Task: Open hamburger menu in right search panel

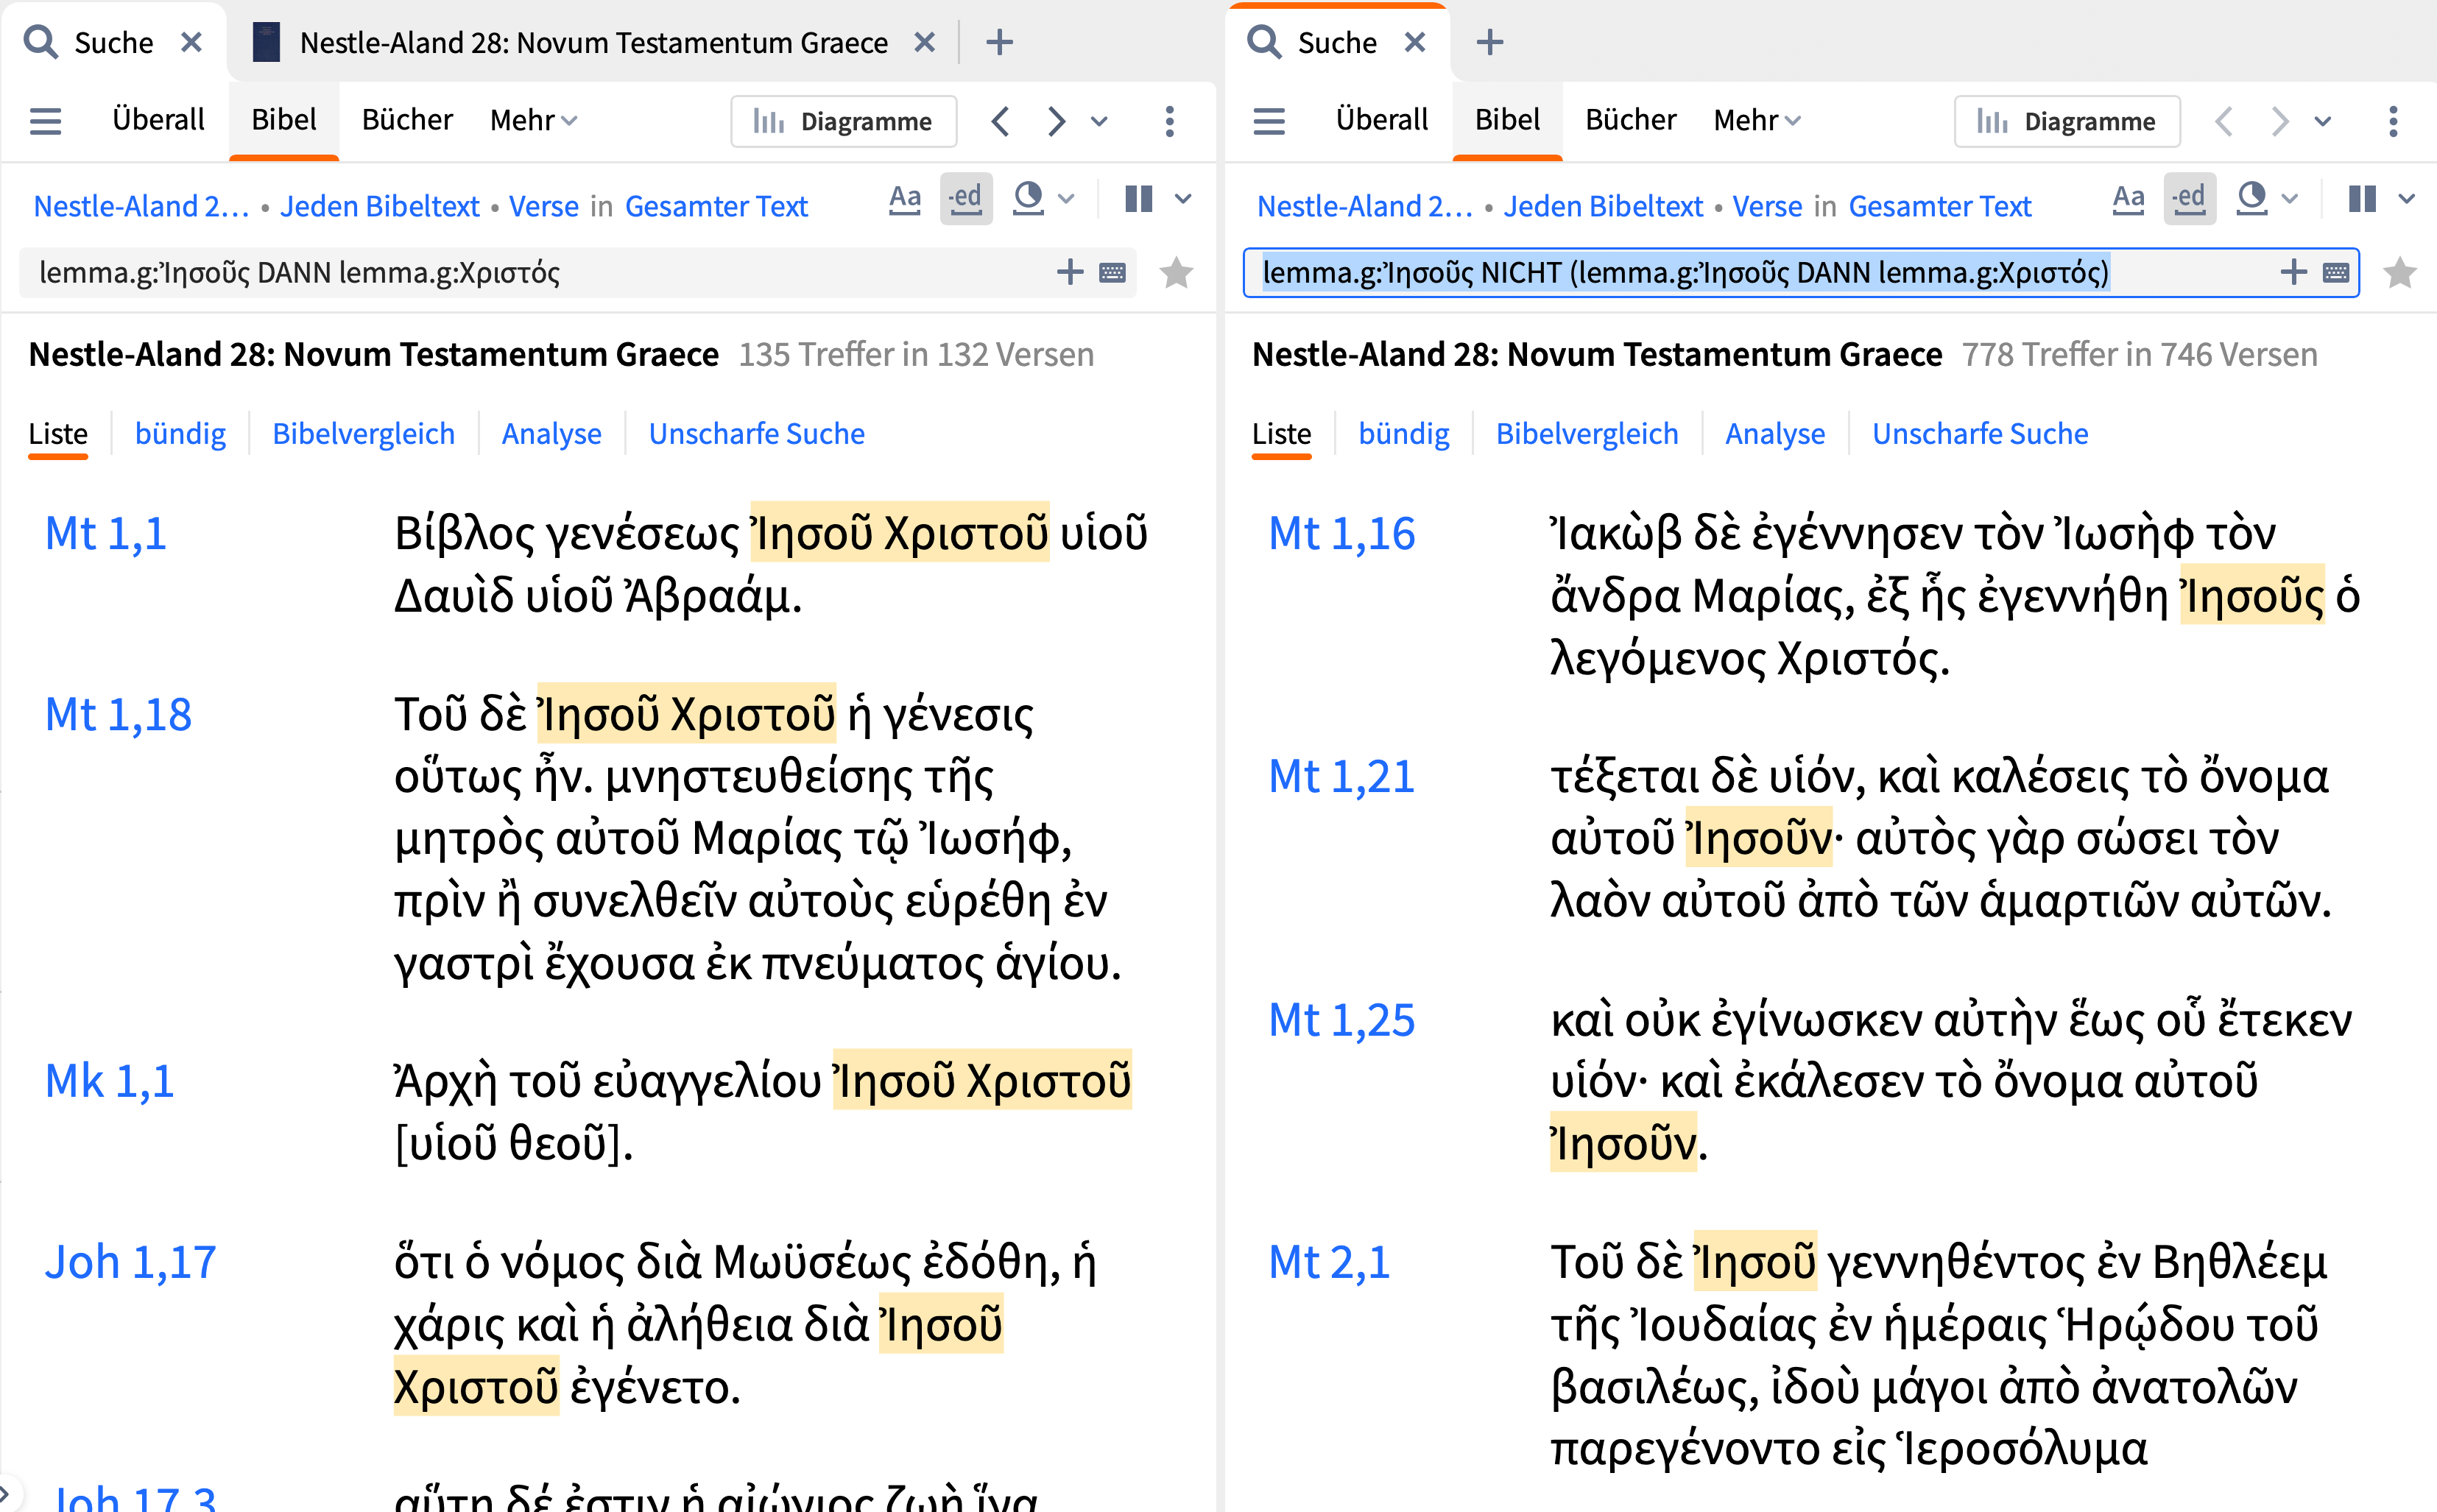Action: tap(1269, 121)
